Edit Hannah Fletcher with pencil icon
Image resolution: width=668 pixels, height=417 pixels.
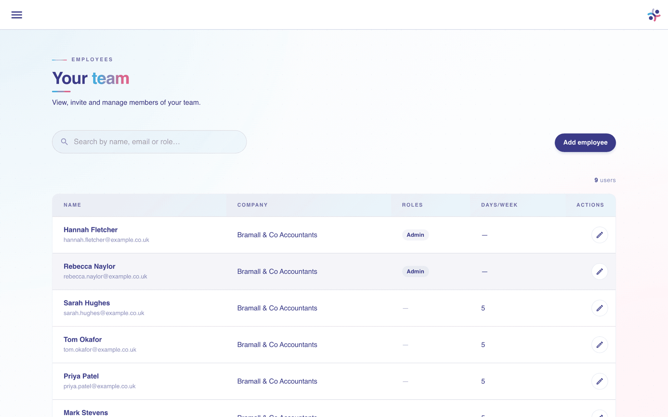pos(599,235)
